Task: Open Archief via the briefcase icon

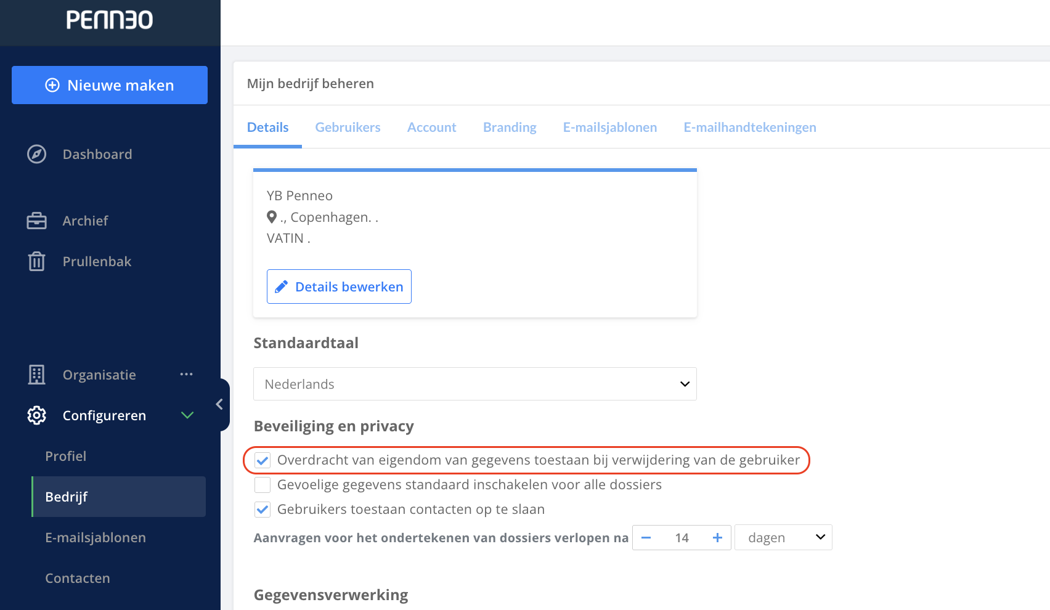Action: pyautogui.click(x=36, y=221)
